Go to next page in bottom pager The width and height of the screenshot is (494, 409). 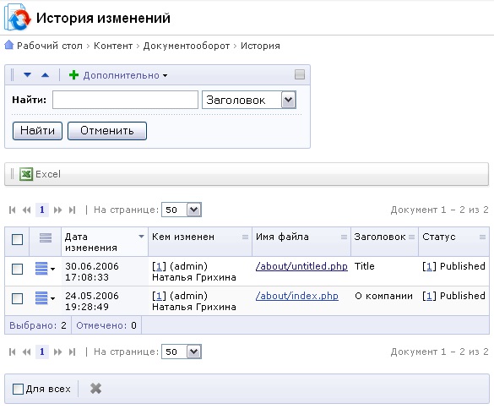57,352
